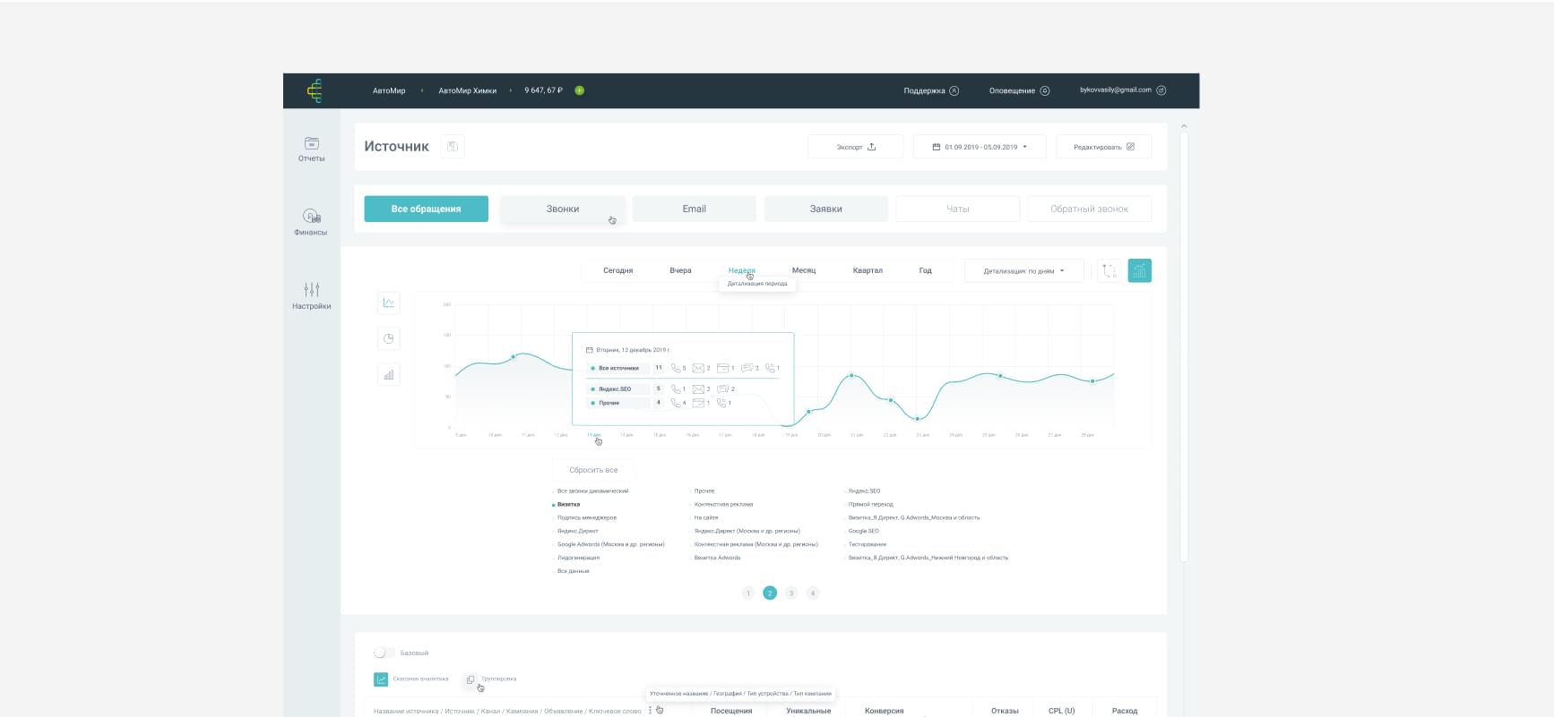Click the calendar icon in the date range
This screenshot has width=1554, height=717.
pos(937,147)
